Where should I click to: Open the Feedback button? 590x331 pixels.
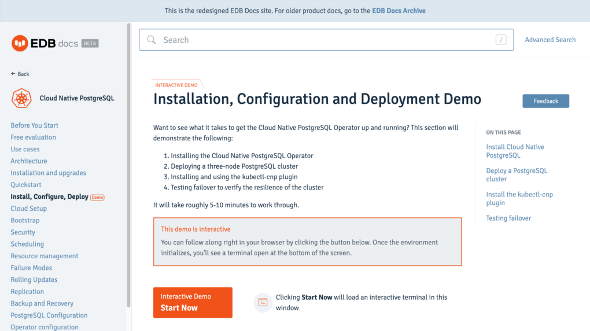point(545,101)
